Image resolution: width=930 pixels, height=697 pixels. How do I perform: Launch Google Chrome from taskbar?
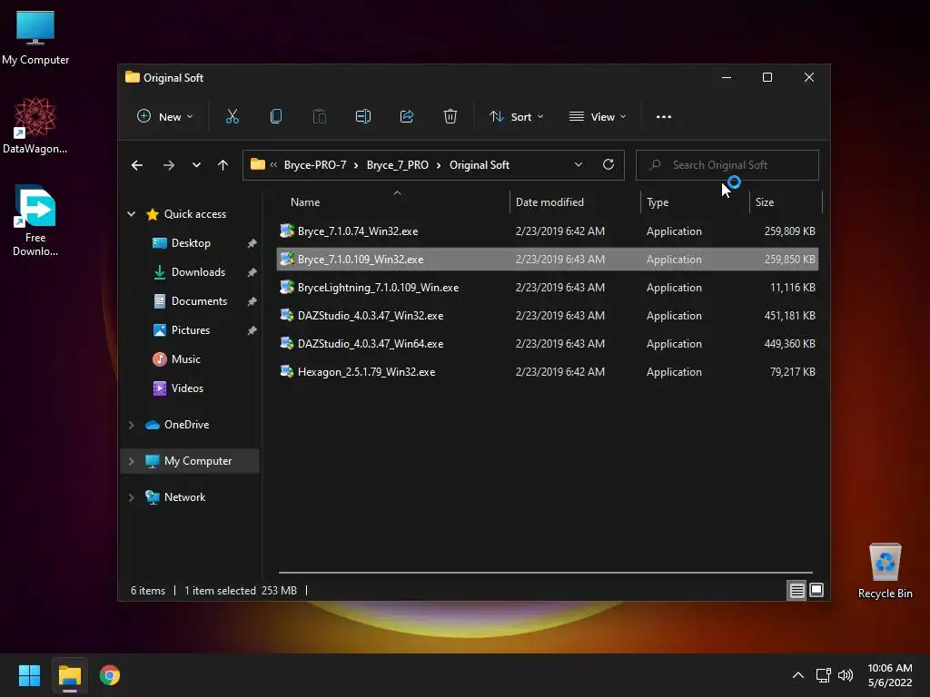click(110, 675)
